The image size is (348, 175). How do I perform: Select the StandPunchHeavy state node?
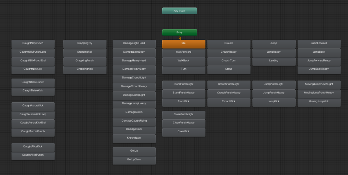coord(184,93)
